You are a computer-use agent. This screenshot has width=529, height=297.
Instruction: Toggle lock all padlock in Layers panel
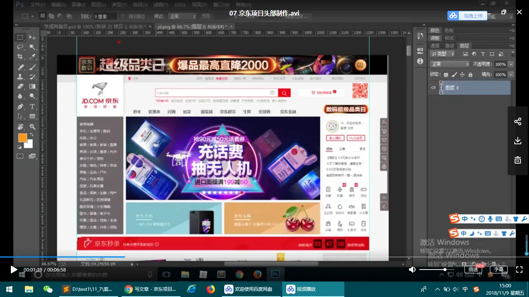[x=471, y=75]
